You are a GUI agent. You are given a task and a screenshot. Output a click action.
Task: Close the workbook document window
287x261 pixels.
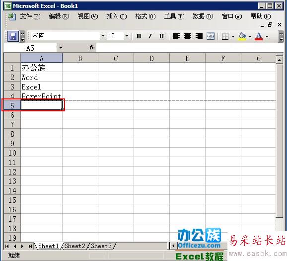click(280, 25)
